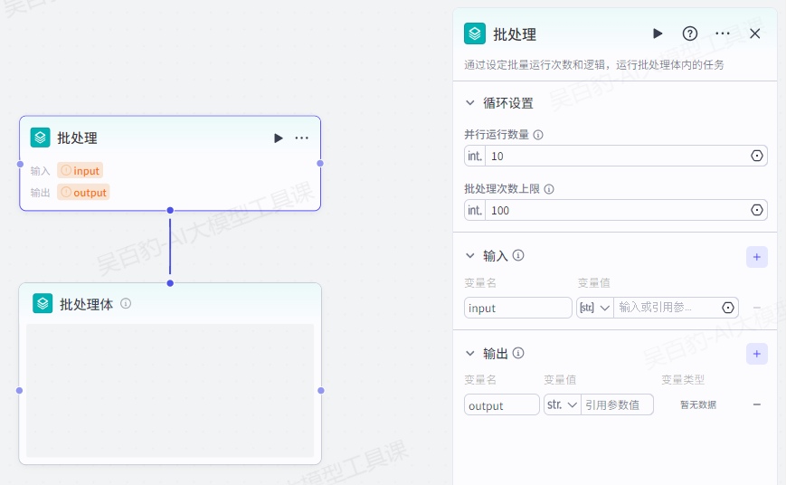Select the output tag on 批处理 node
Screen dimensions: 786x485
83,192
